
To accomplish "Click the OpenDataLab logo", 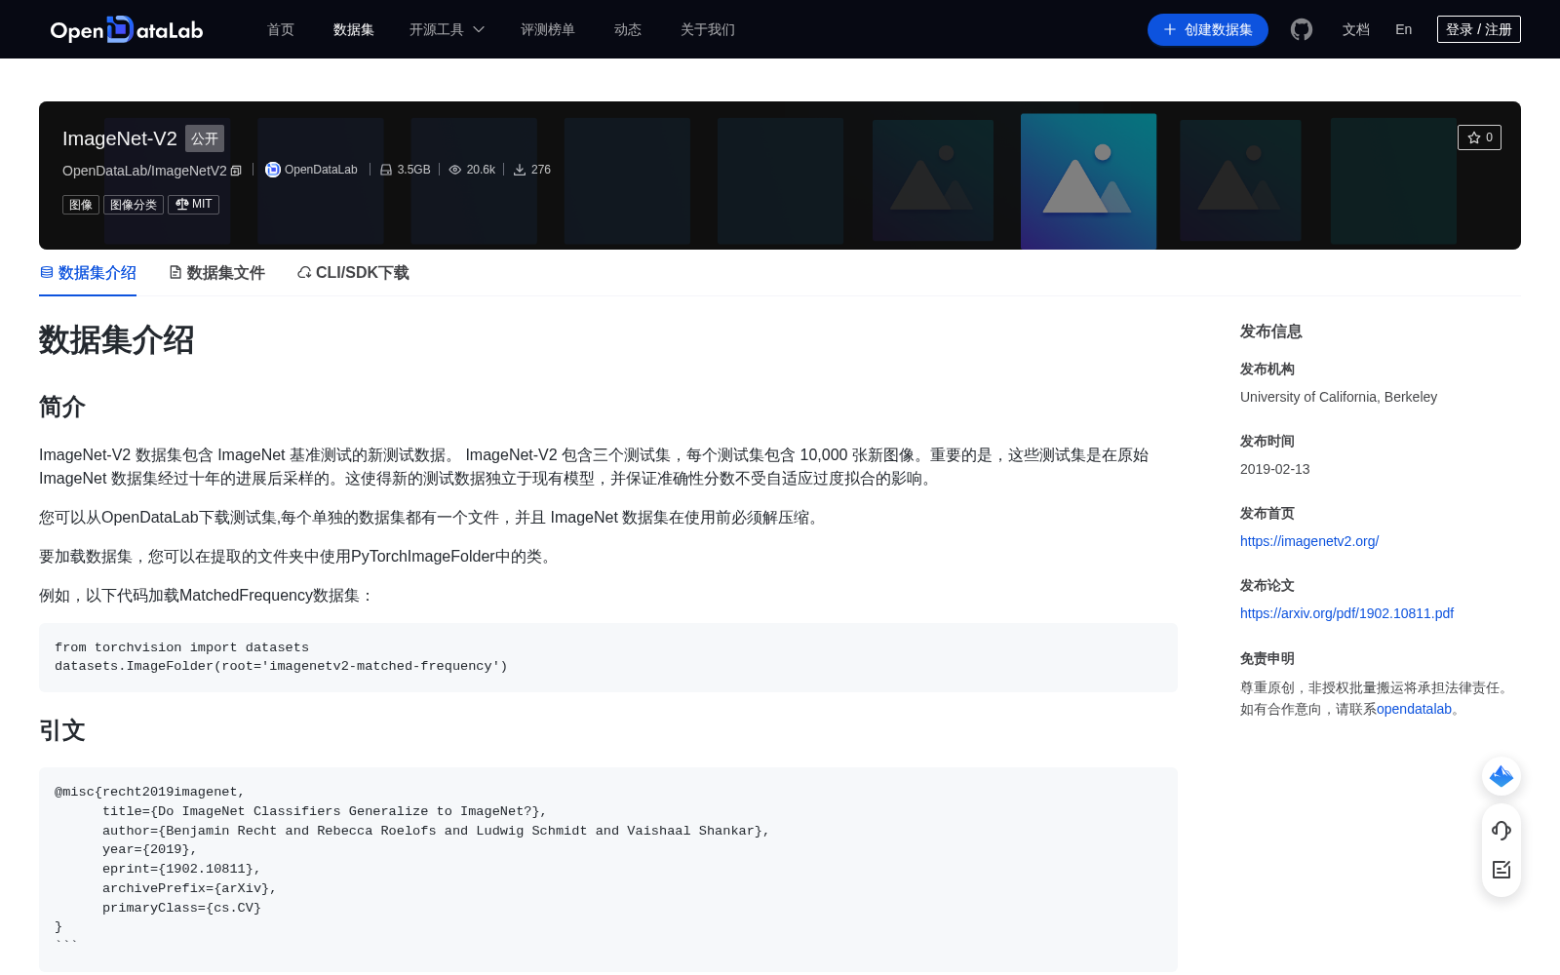I will (127, 29).
